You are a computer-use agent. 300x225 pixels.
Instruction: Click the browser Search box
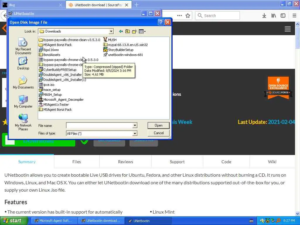click(x=217, y=16)
